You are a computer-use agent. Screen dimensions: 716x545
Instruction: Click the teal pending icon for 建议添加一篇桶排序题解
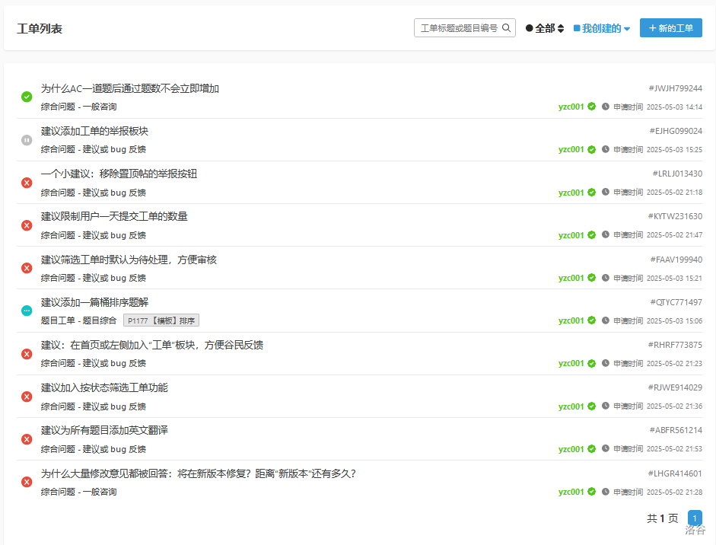[27, 311]
